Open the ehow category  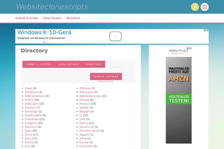click(83, 139)
